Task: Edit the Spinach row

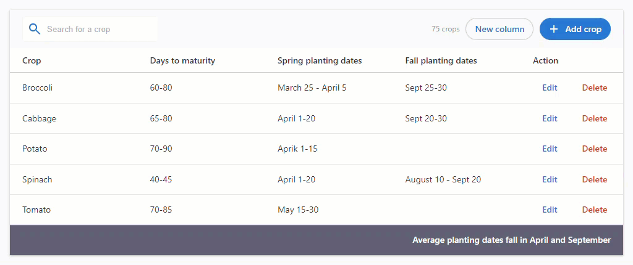Action: coord(550,179)
